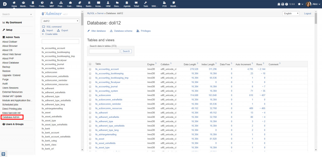Open the English language dropdown
Screen dimensions: 322x157
(x=291, y=14)
